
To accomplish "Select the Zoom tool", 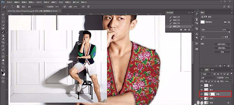I will tap(3, 63).
